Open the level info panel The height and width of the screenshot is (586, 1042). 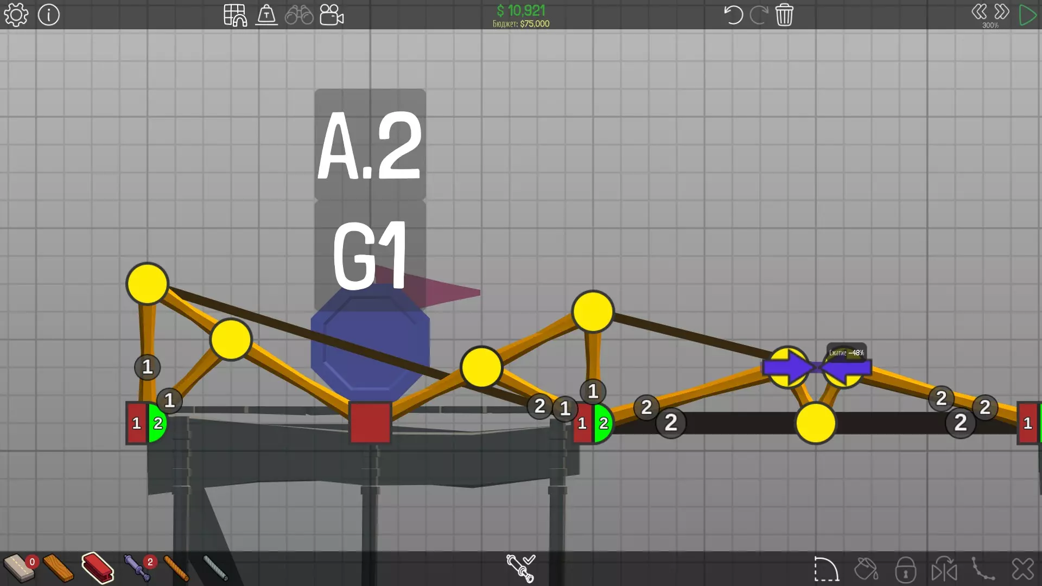coord(49,15)
